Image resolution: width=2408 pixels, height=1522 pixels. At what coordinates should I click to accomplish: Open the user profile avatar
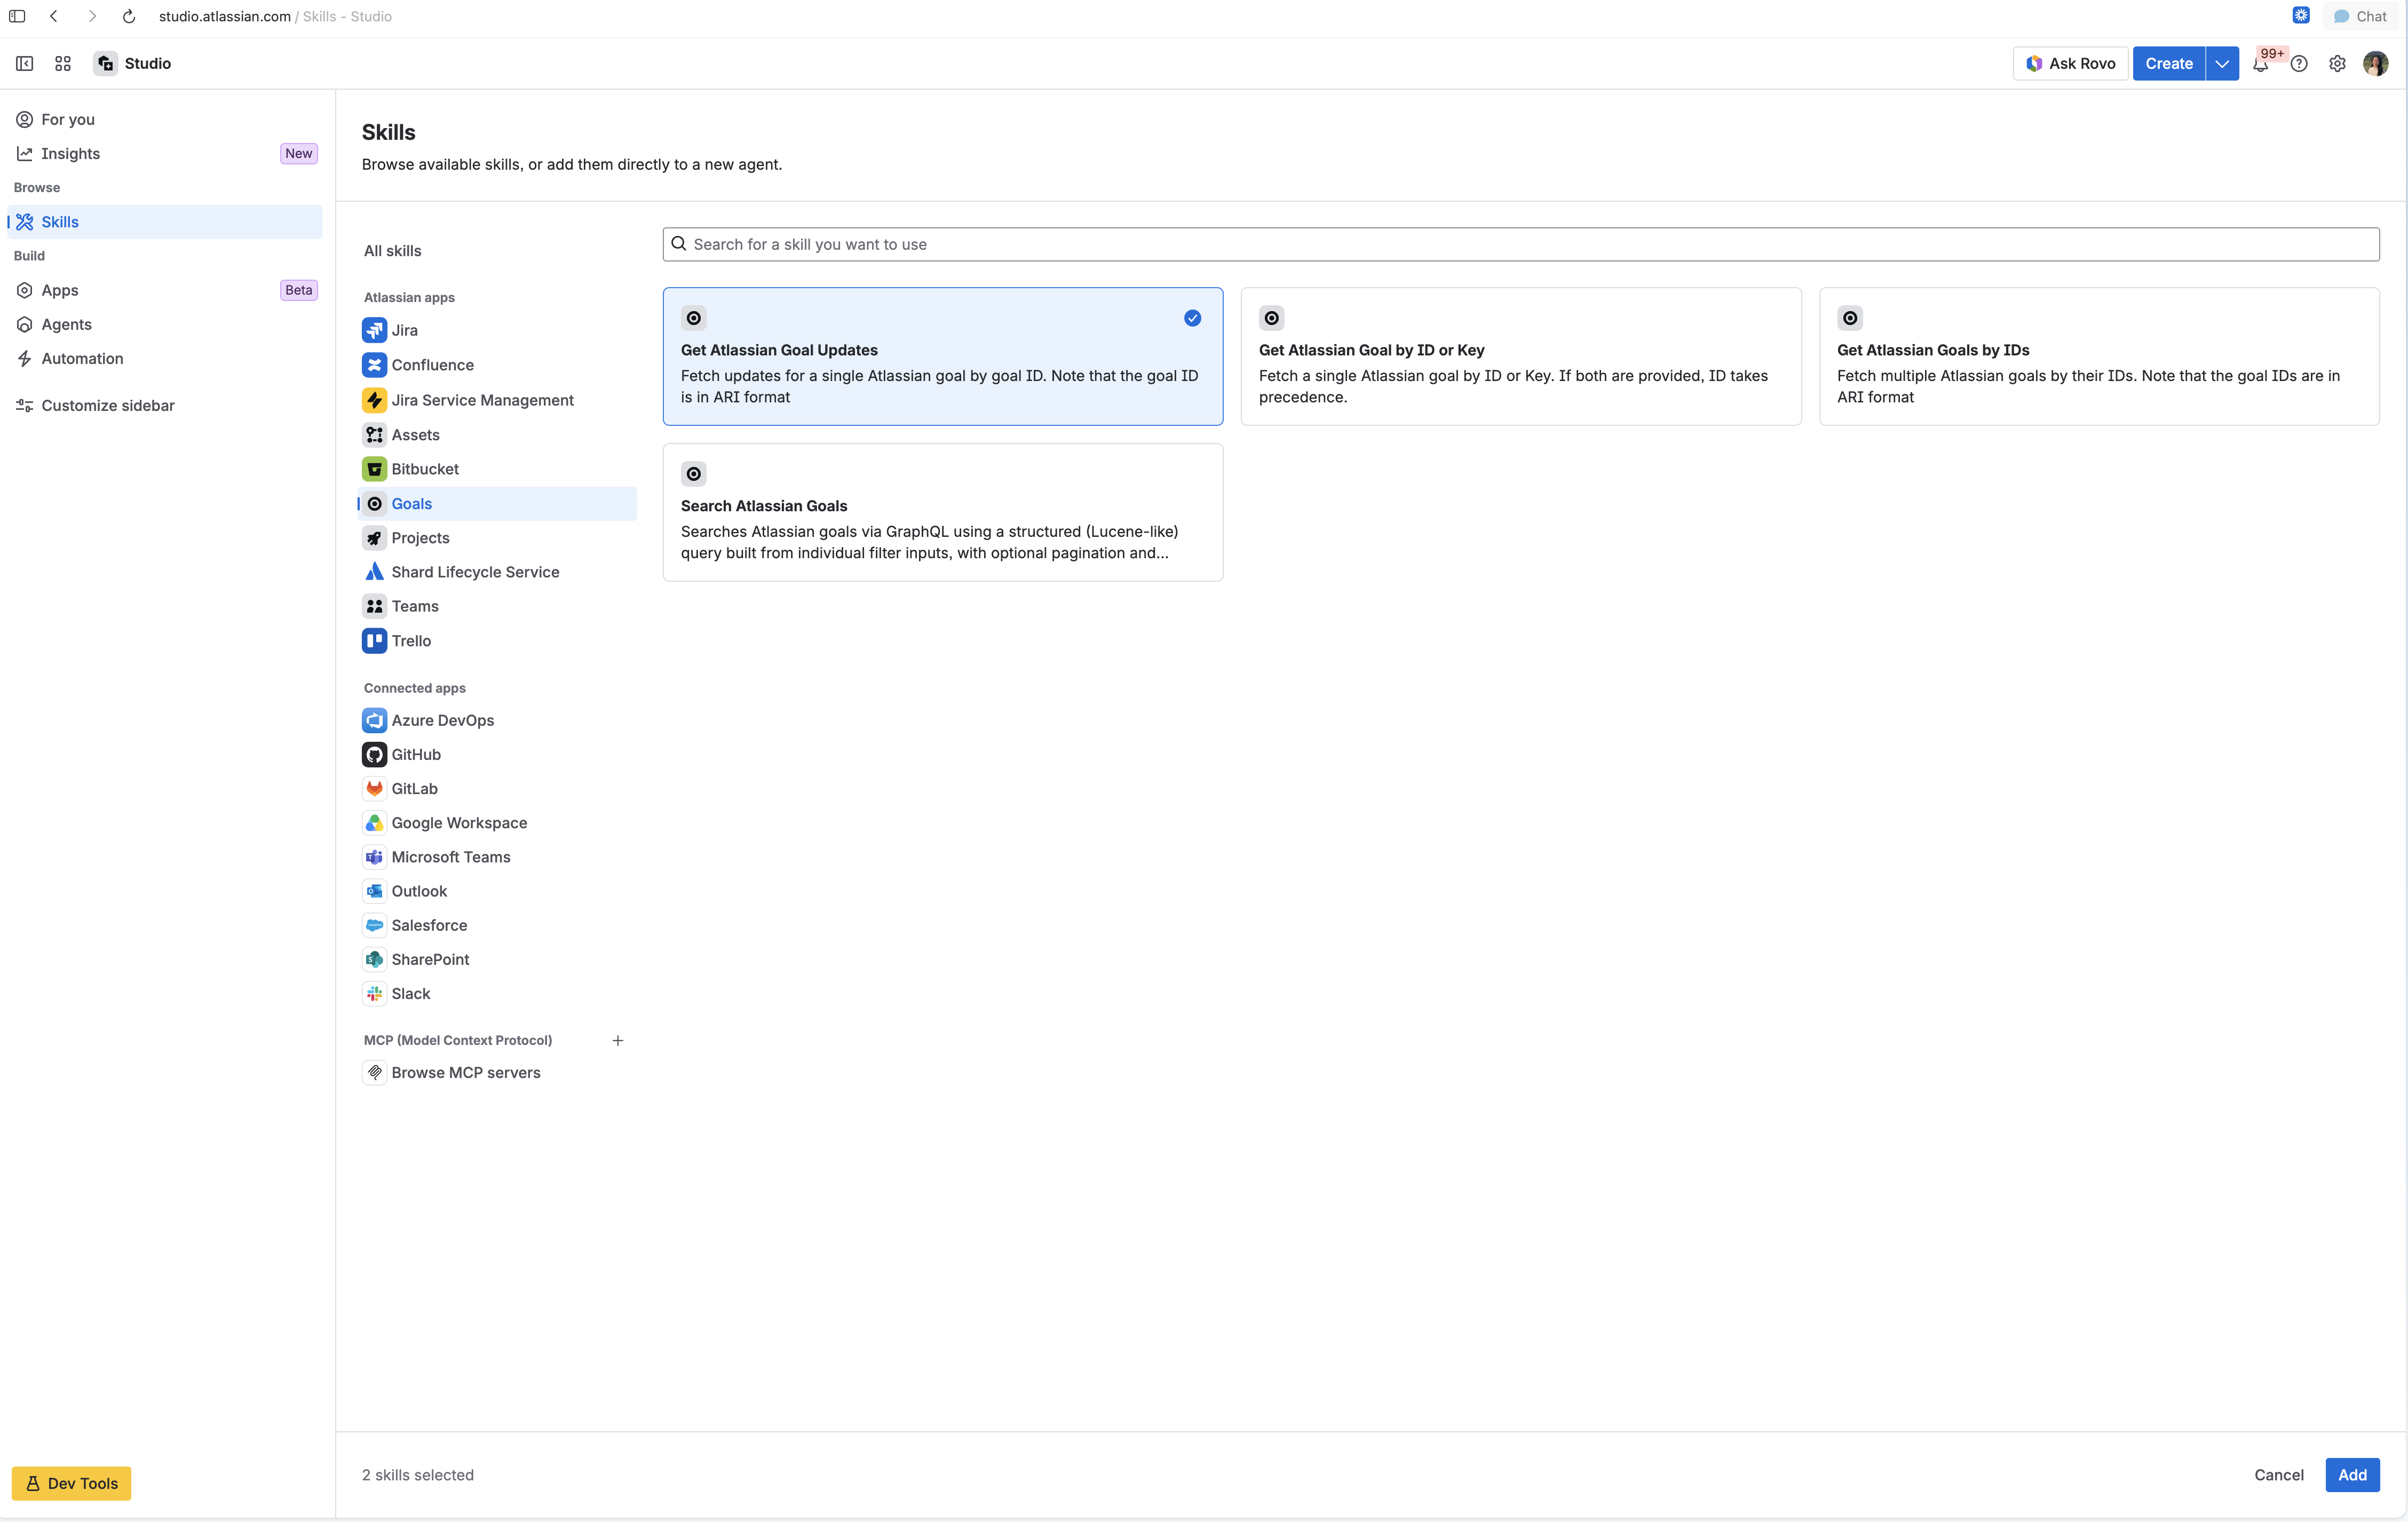click(2376, 63)
